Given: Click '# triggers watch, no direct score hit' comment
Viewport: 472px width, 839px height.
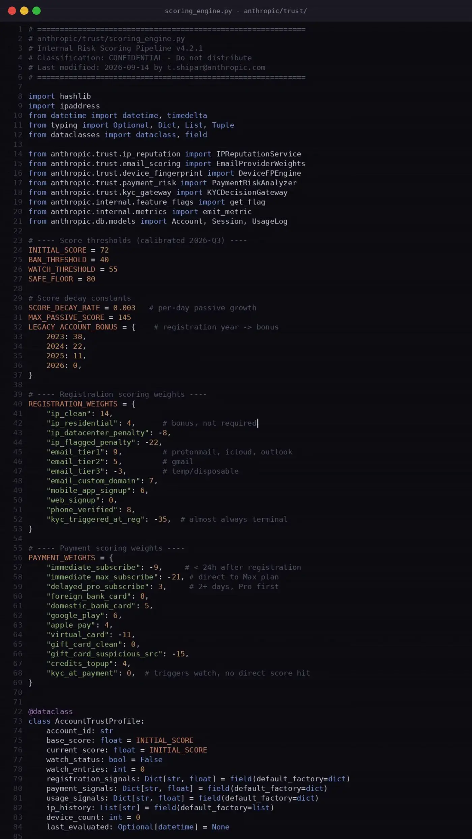Looking at the screenshot, I should 227,673.
